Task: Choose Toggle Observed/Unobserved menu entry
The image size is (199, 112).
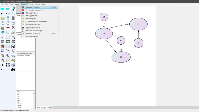Action: coord(40,21)
